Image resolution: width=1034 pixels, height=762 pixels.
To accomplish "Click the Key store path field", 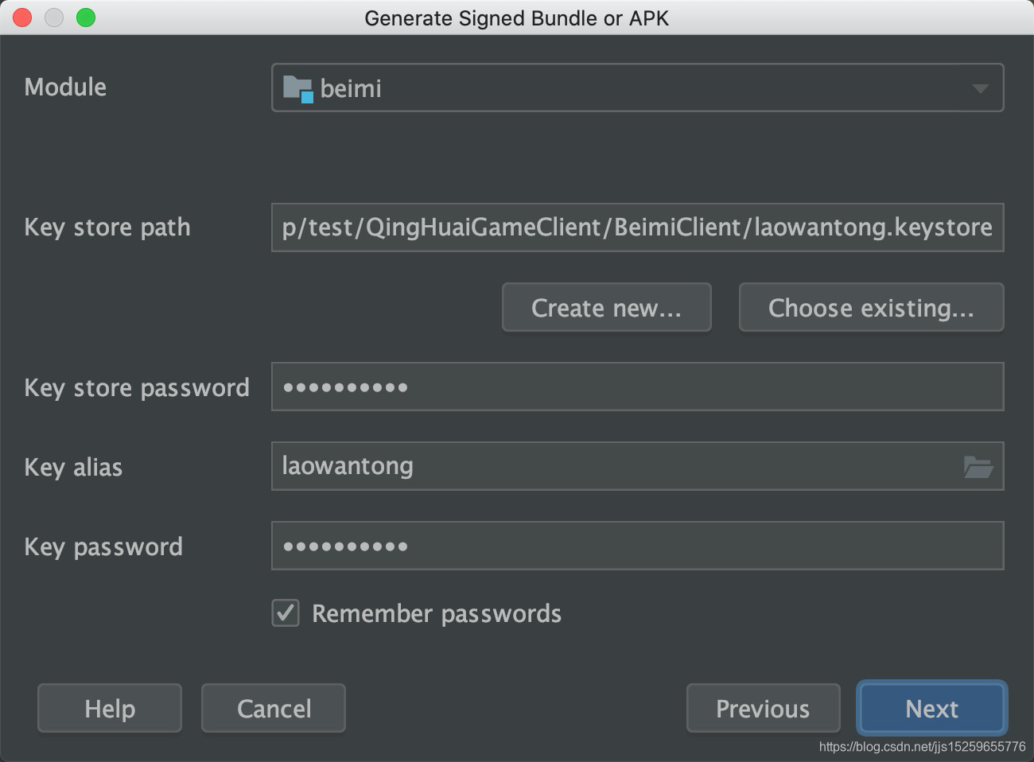I will click(x=637, y=227).
